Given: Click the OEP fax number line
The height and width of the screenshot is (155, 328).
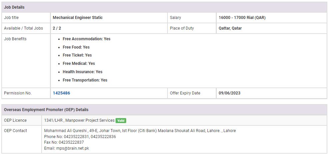Looking at the screenshot, I should click(64, 142).
